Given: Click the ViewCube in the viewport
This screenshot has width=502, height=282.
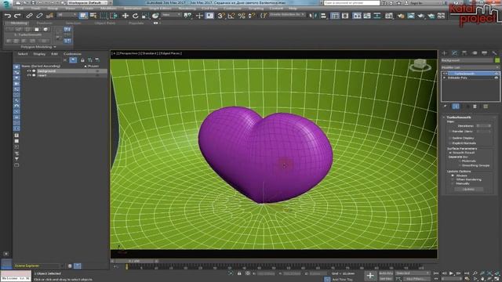Looking at the screenshot, I should (420, 65).
